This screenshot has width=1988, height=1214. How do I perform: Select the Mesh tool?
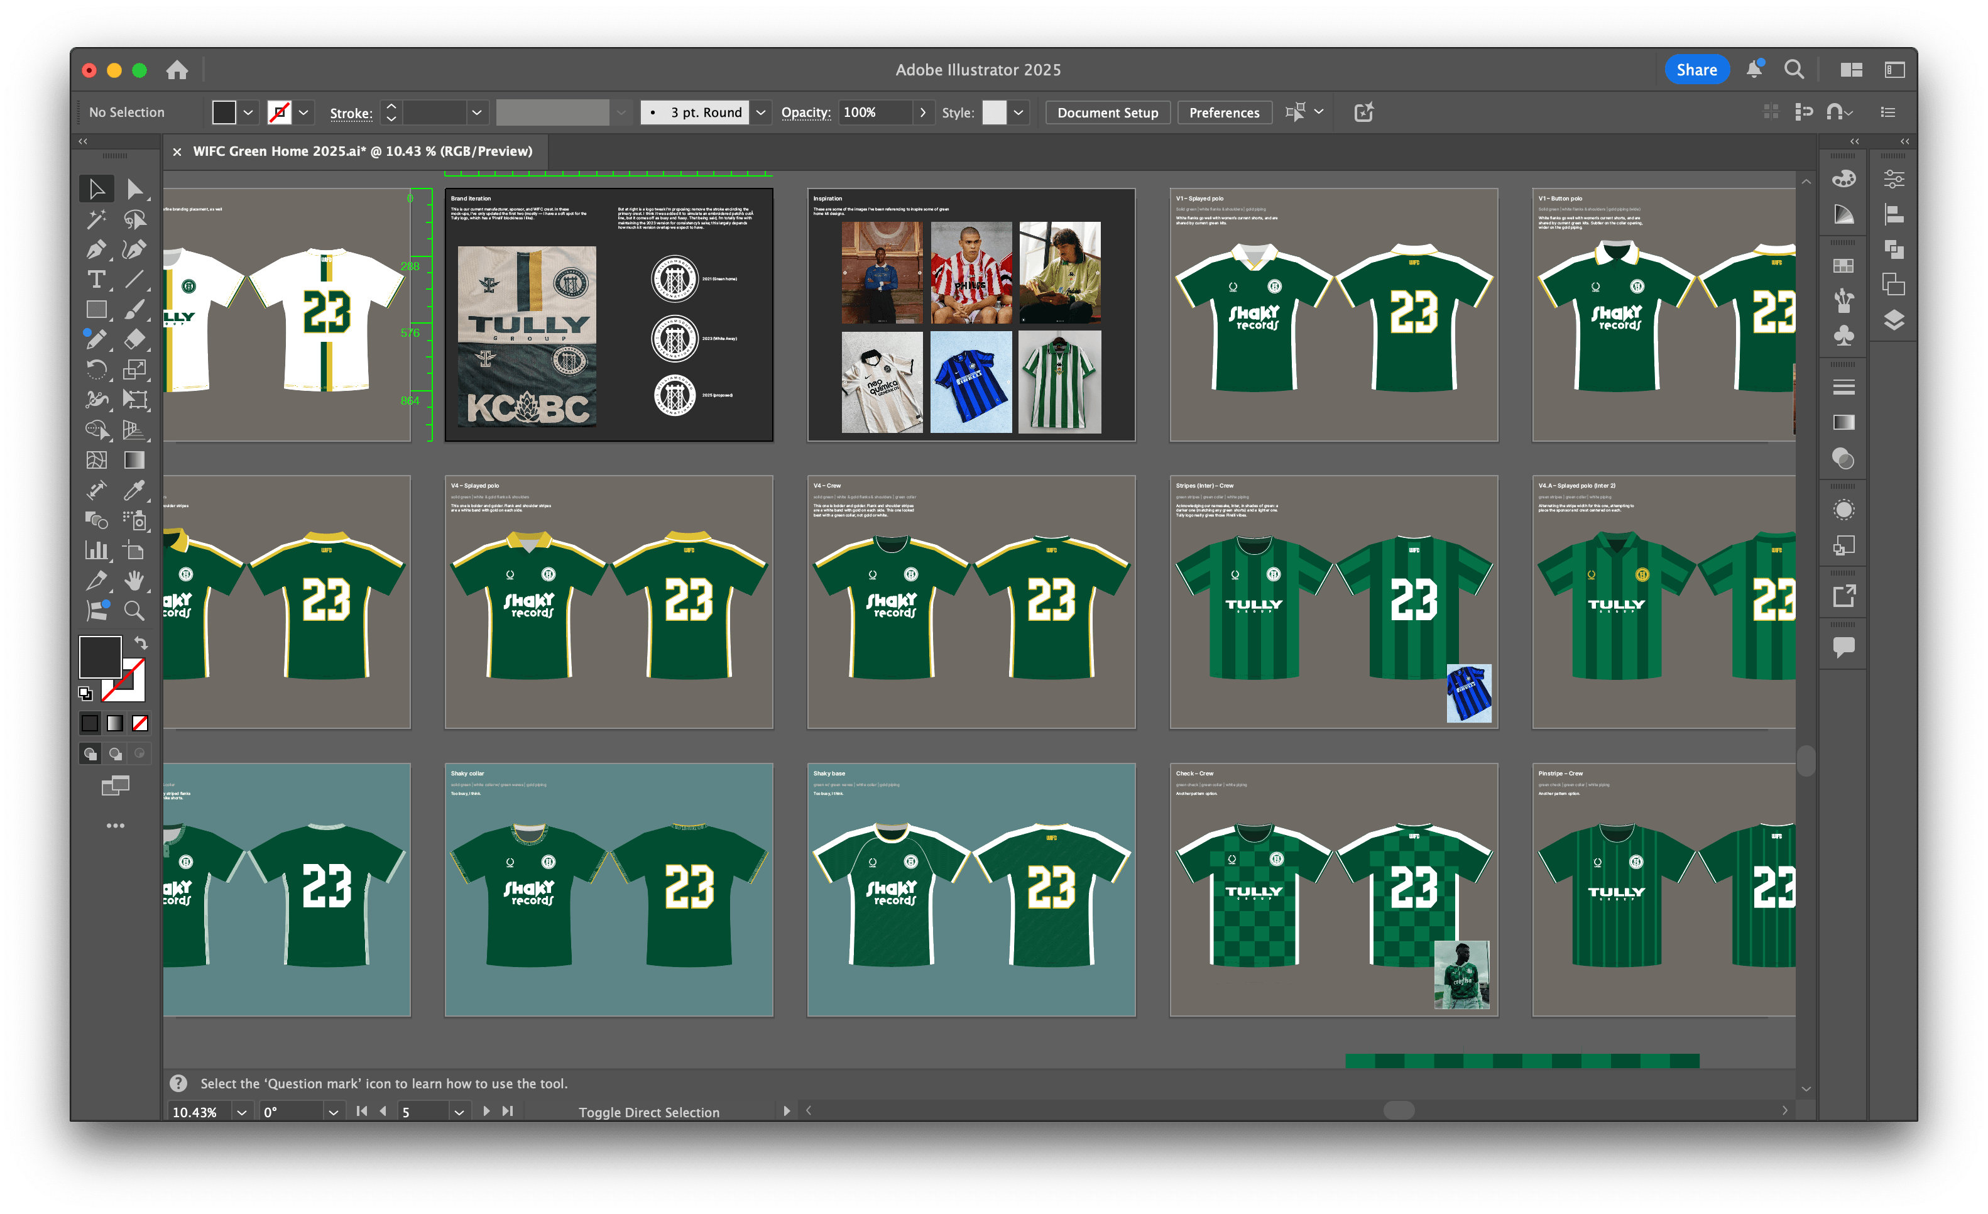coord(96,461)
